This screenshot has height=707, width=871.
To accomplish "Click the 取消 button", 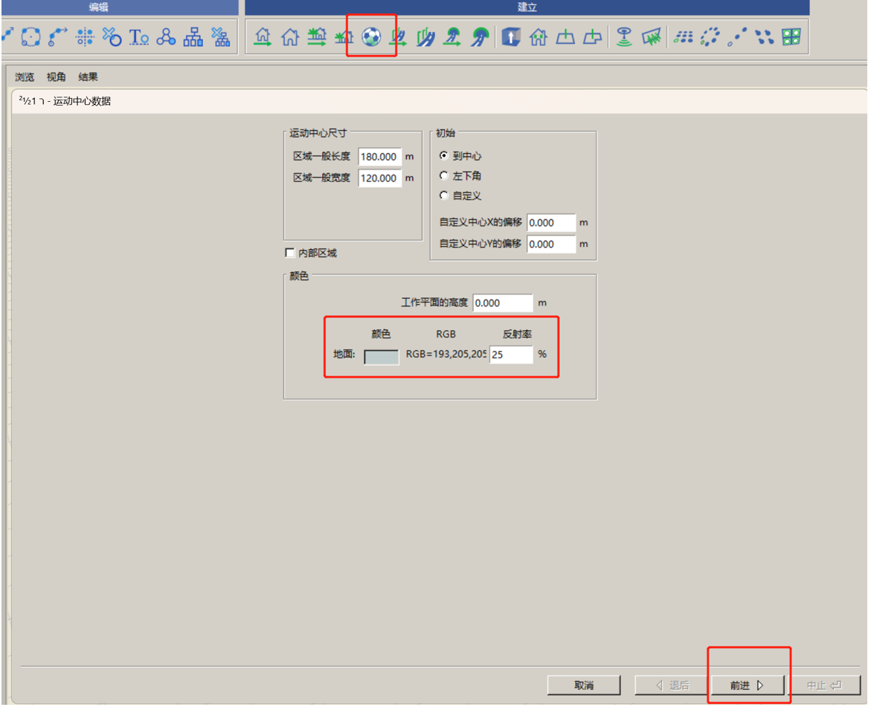I will (x=584, y=685).
